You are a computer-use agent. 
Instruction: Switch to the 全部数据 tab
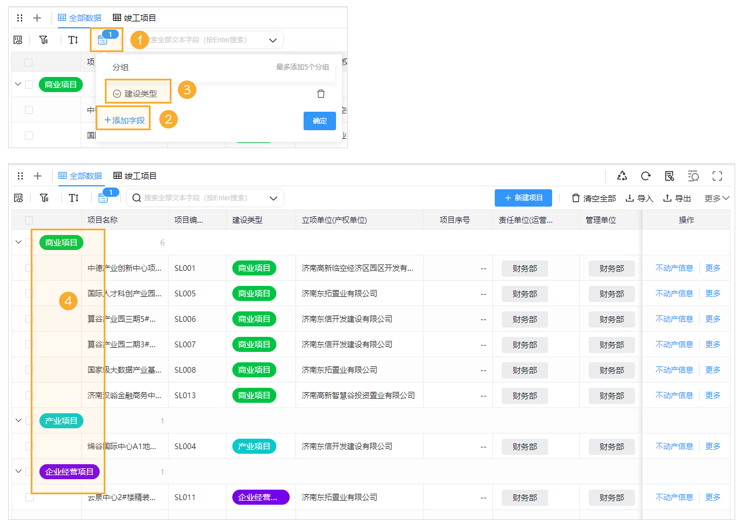tap(86, 175)
